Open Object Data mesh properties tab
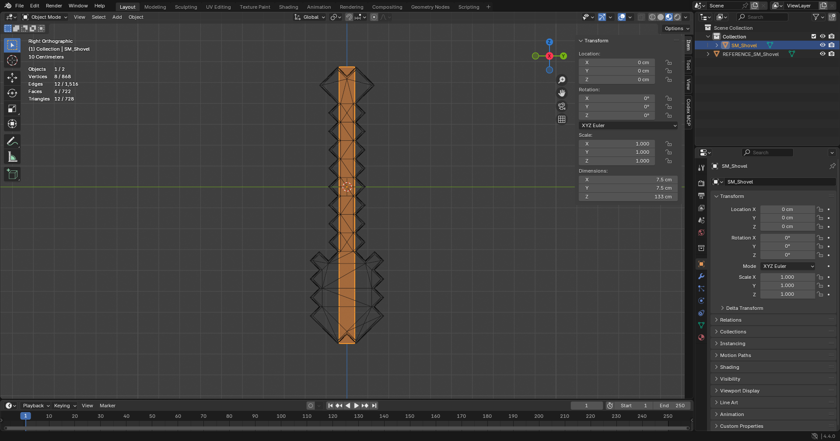Screen dimensions: 840x441 [x=701, y=325]
